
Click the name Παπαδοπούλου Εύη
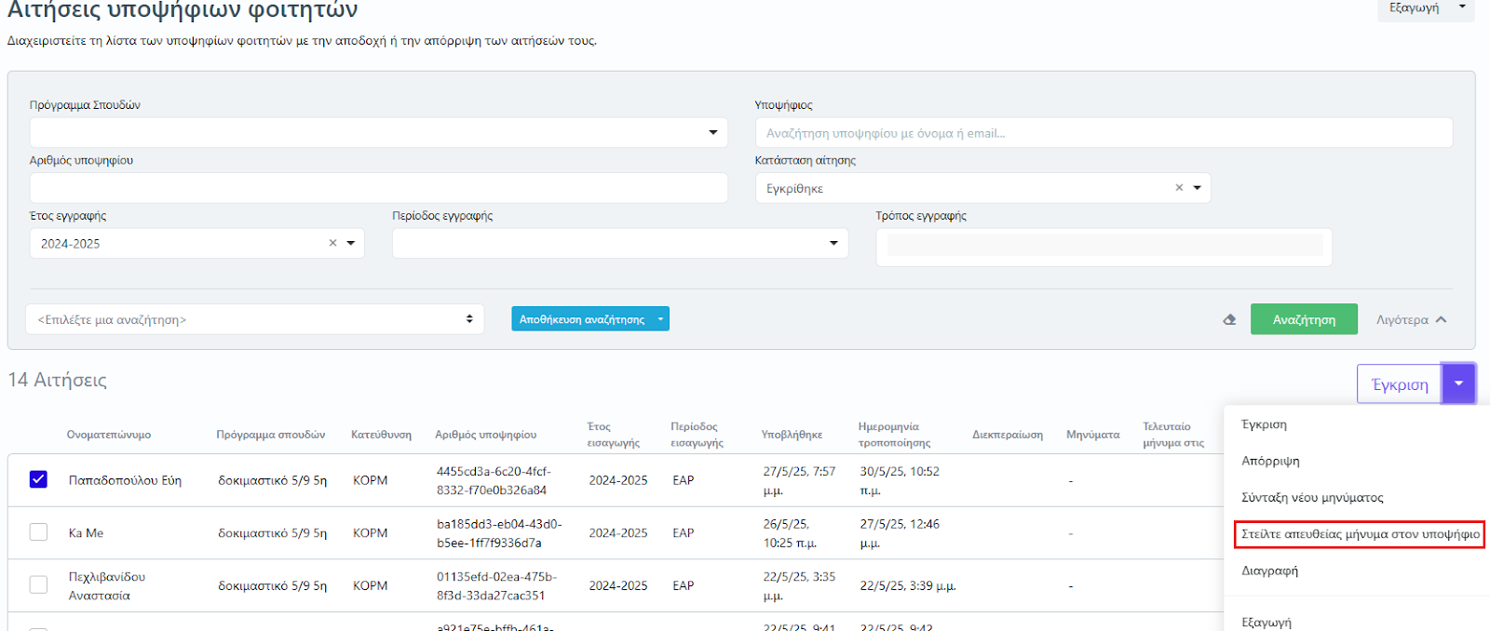[125, 480]
